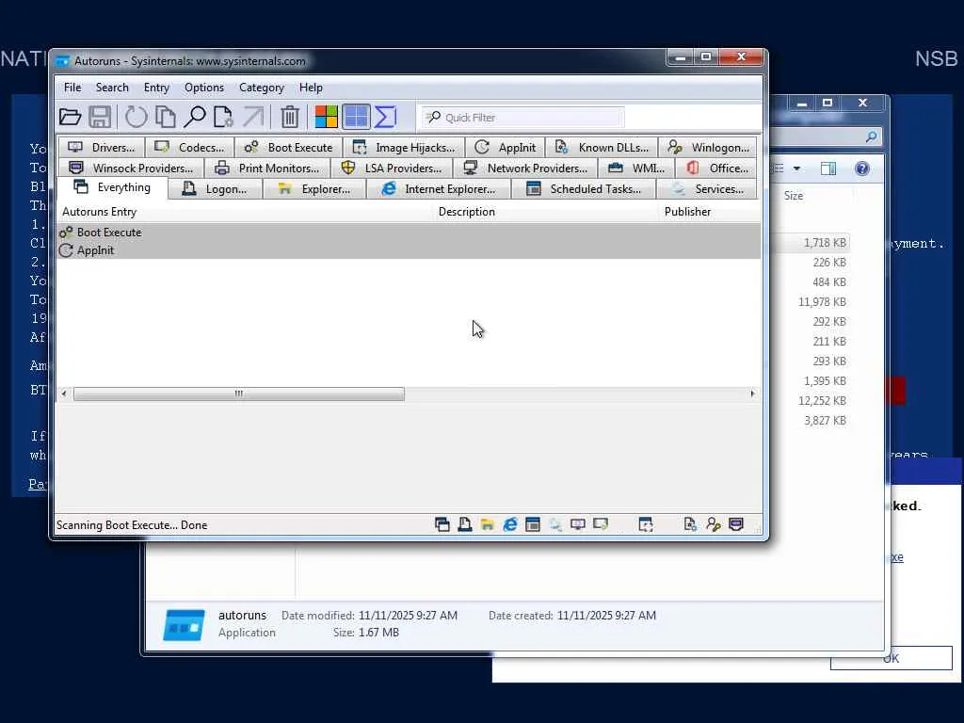This screenshot has width=964, height=723.
Task: Open the Help menu
Action: [311, 88]
